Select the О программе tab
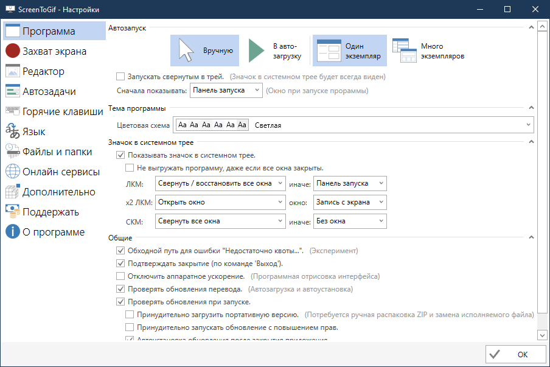Viewport: 550px width, 367px height. (x=54, y=231)
